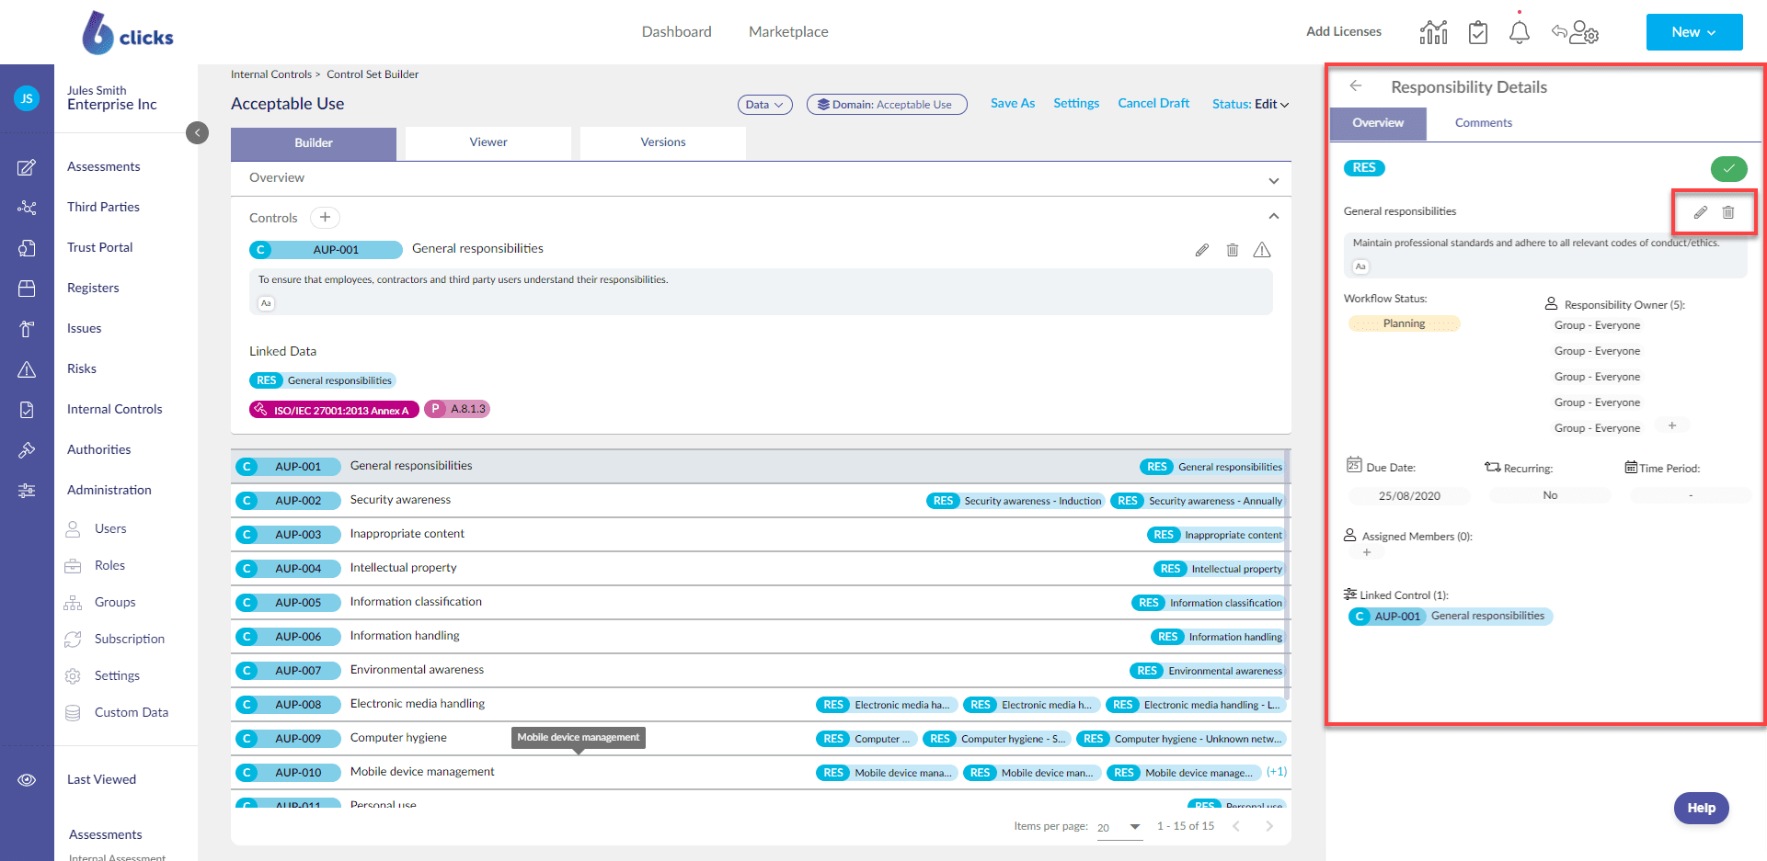Collapse the left sidebar with arrow button
The image size is (1767, 861).
click(197, 133)
